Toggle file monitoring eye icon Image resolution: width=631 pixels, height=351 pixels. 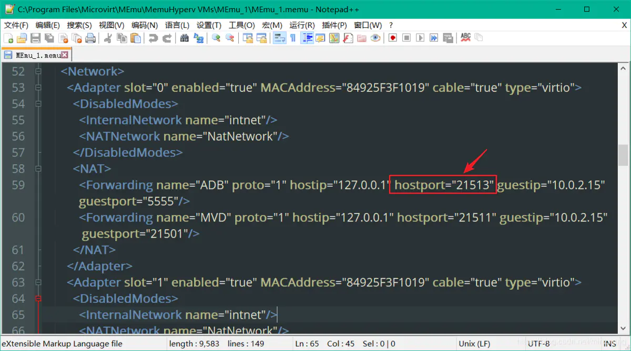pos(375,38)
